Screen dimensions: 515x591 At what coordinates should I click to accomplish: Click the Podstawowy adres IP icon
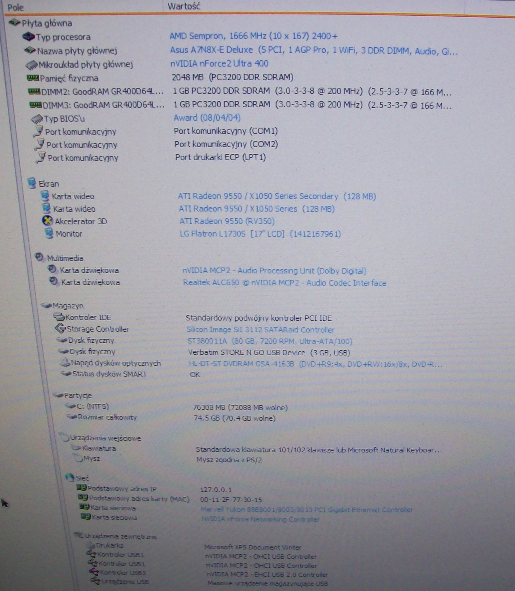[82, 488]
